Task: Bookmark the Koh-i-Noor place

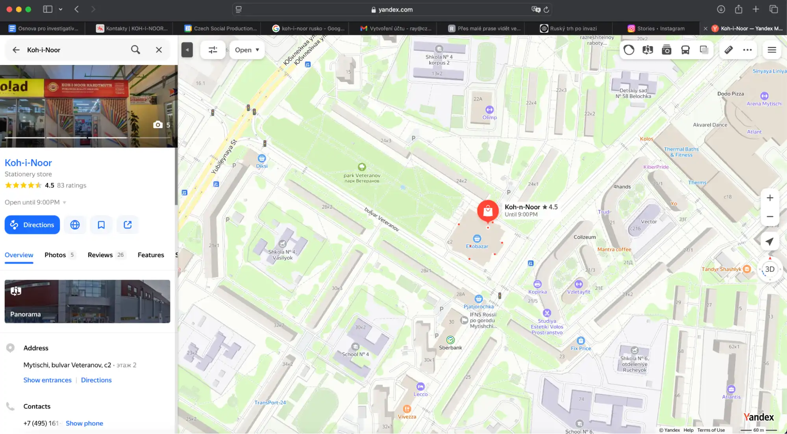Action: tap(101, 225)
